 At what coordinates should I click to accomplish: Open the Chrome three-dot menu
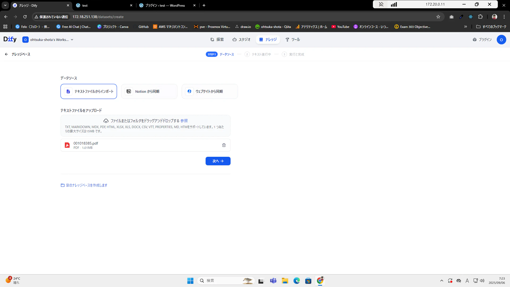504,17
